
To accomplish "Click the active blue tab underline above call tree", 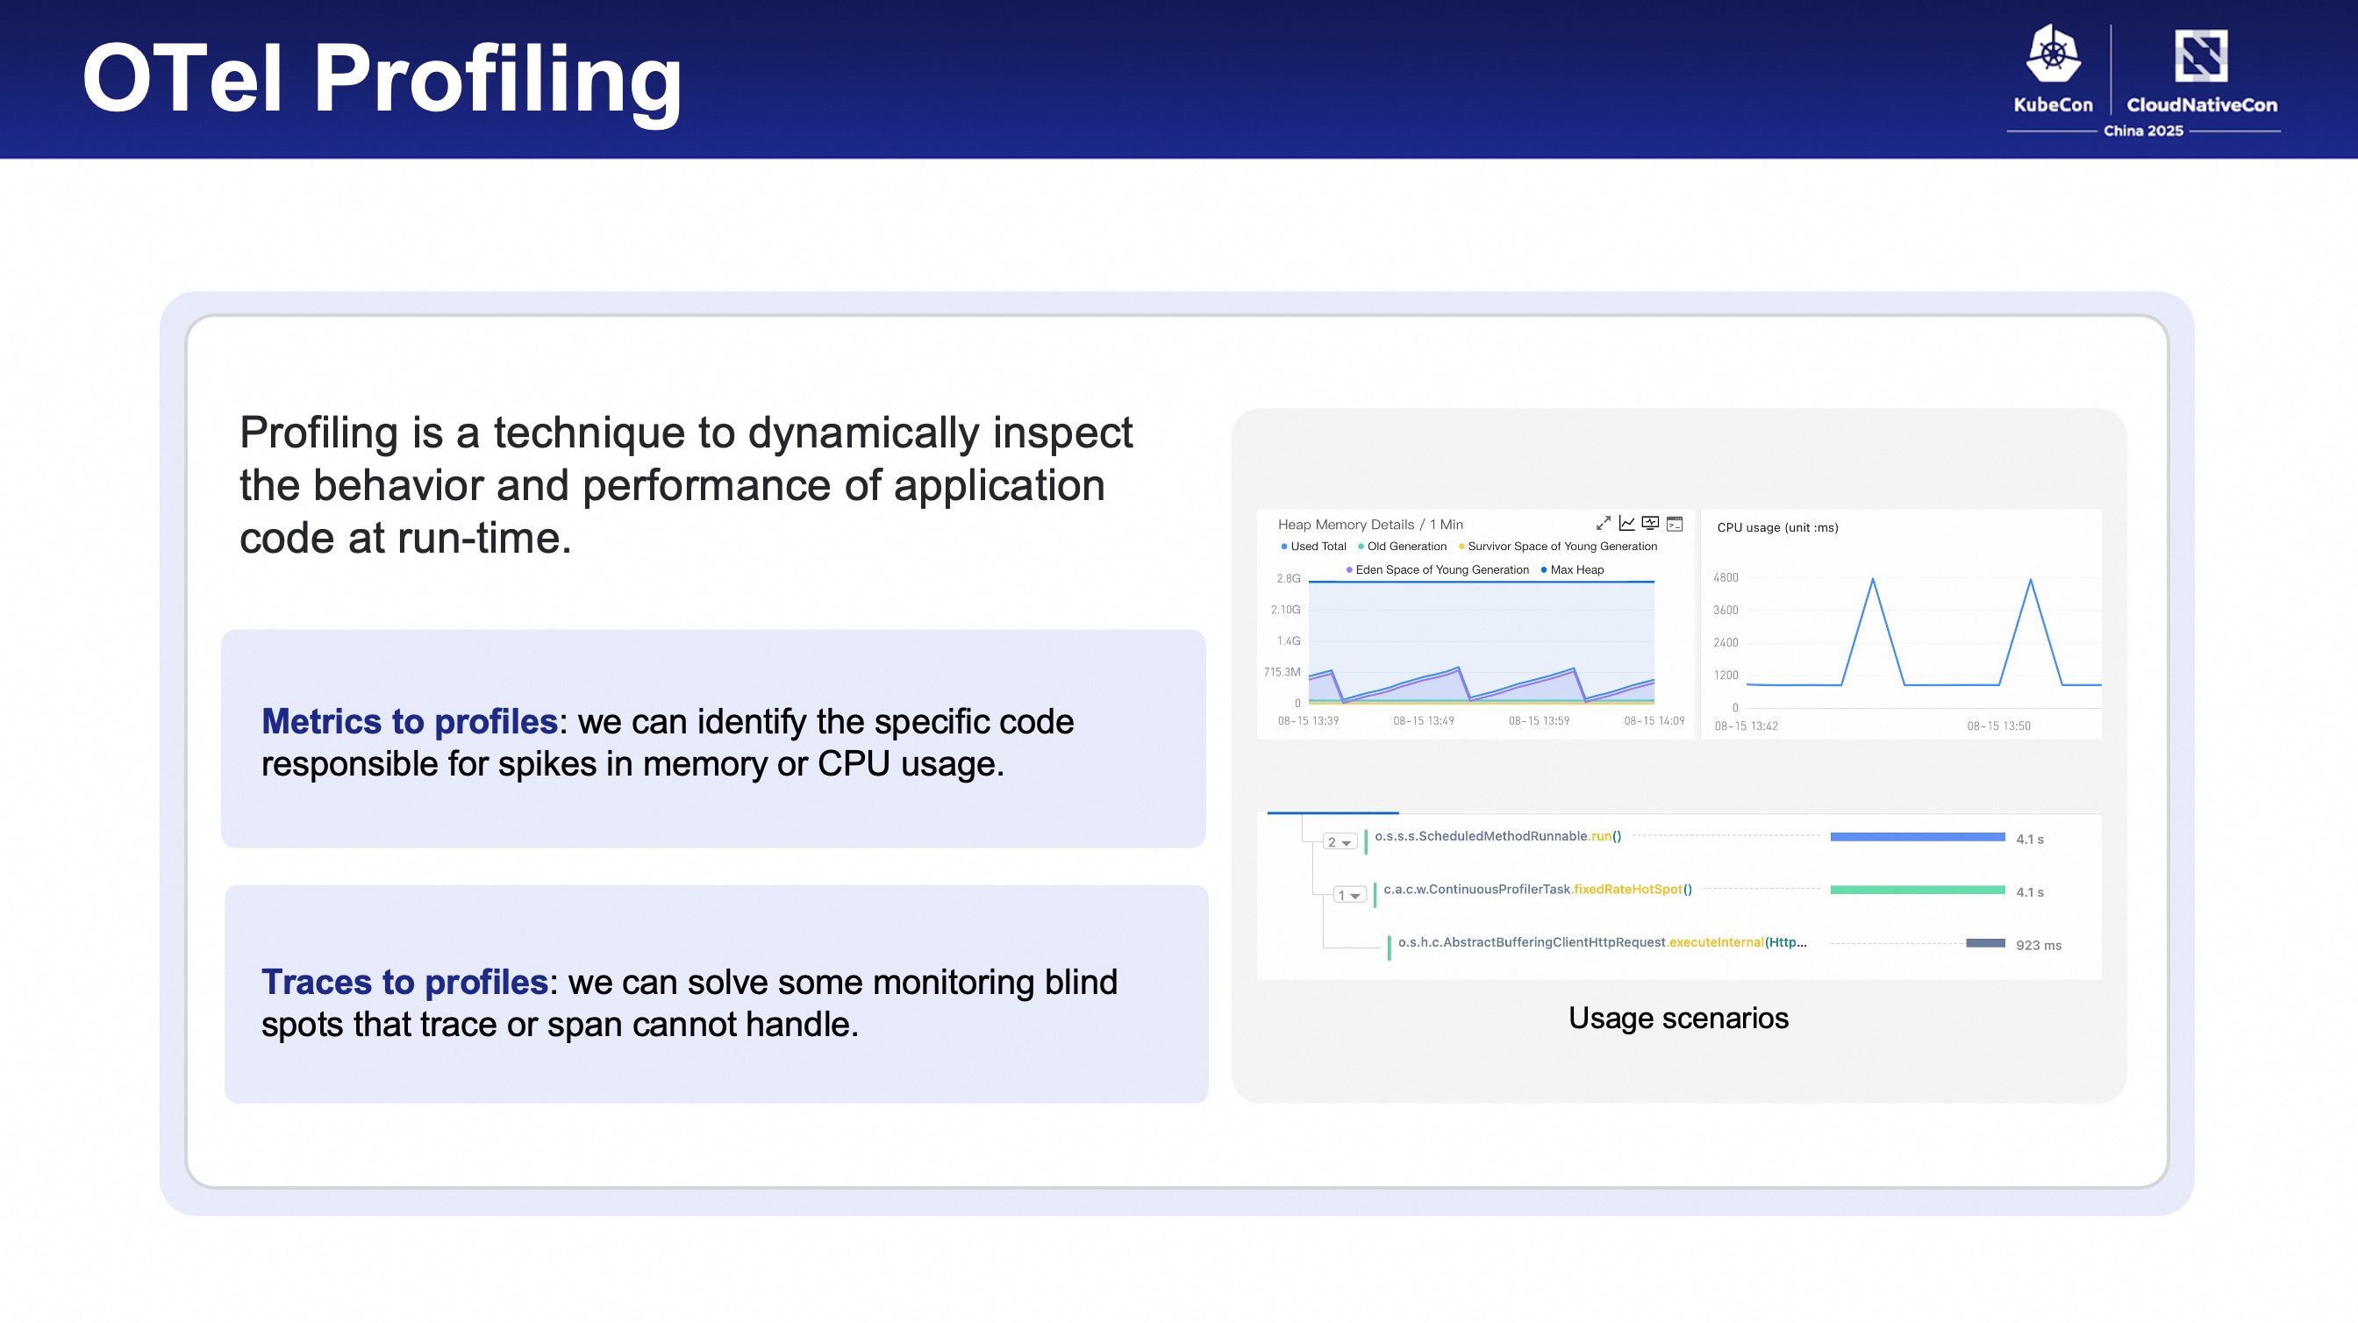I will pos(1332,813).
